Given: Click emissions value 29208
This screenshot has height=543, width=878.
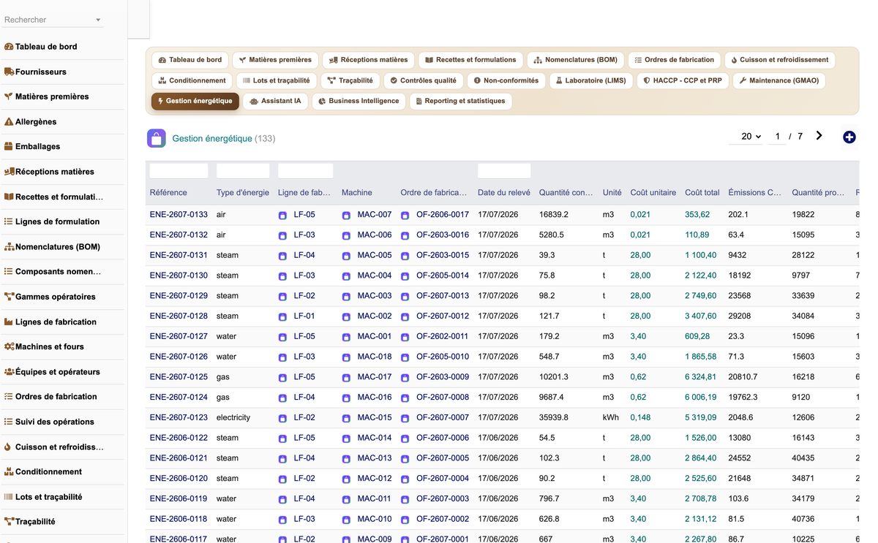Looking at the screenshot, I should pyautogui.click(x=740, y=316).
